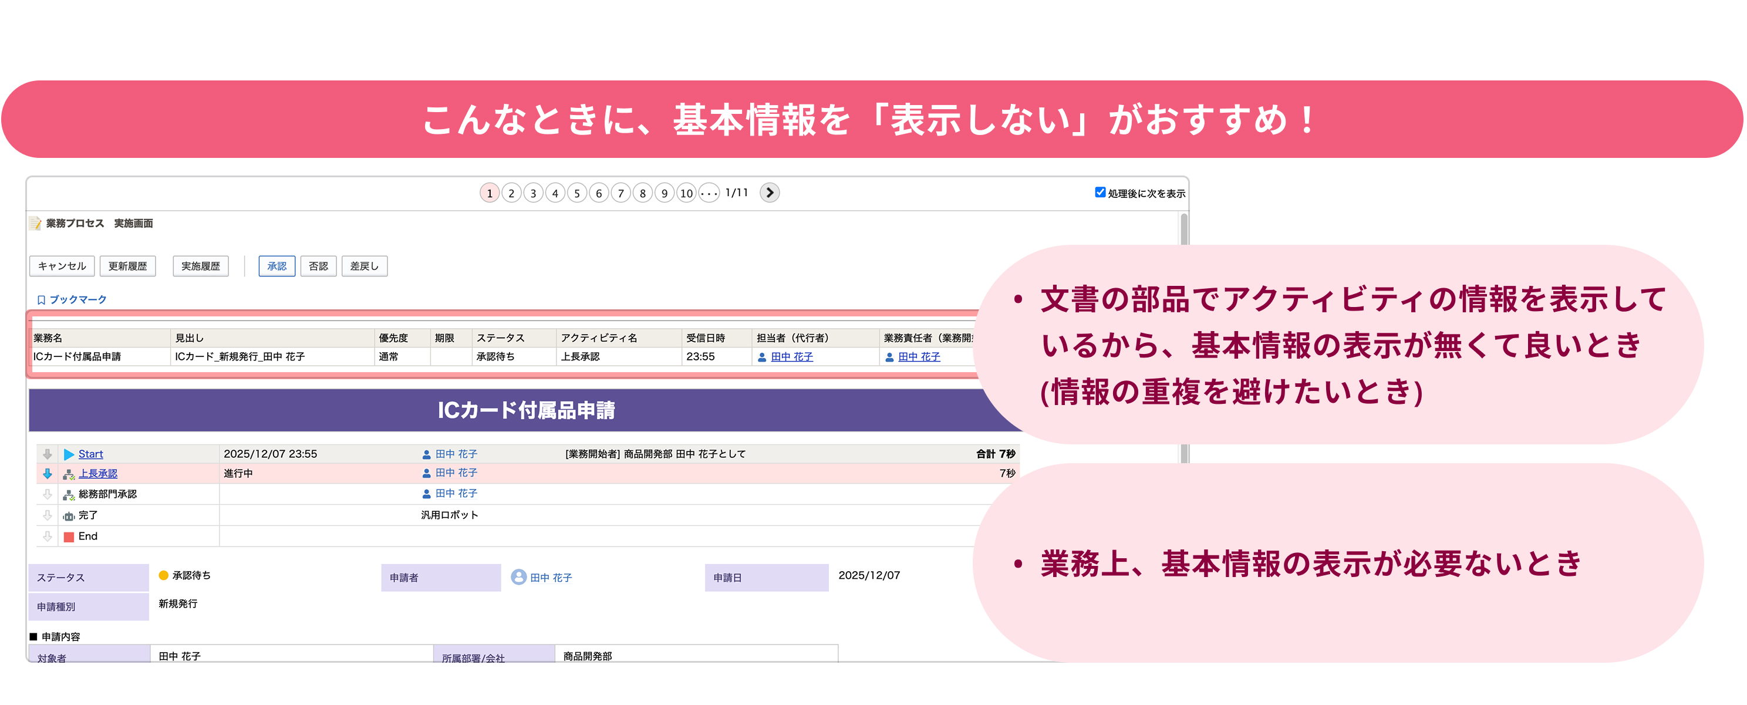Go to page 8 in pagination
This screenshot has width=1747, height=705.
coord(642,193)
